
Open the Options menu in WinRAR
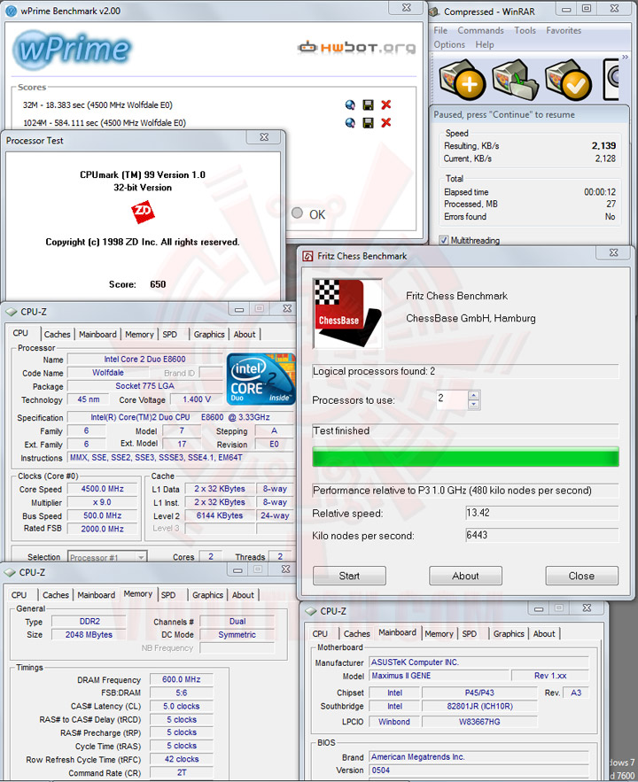449,44
